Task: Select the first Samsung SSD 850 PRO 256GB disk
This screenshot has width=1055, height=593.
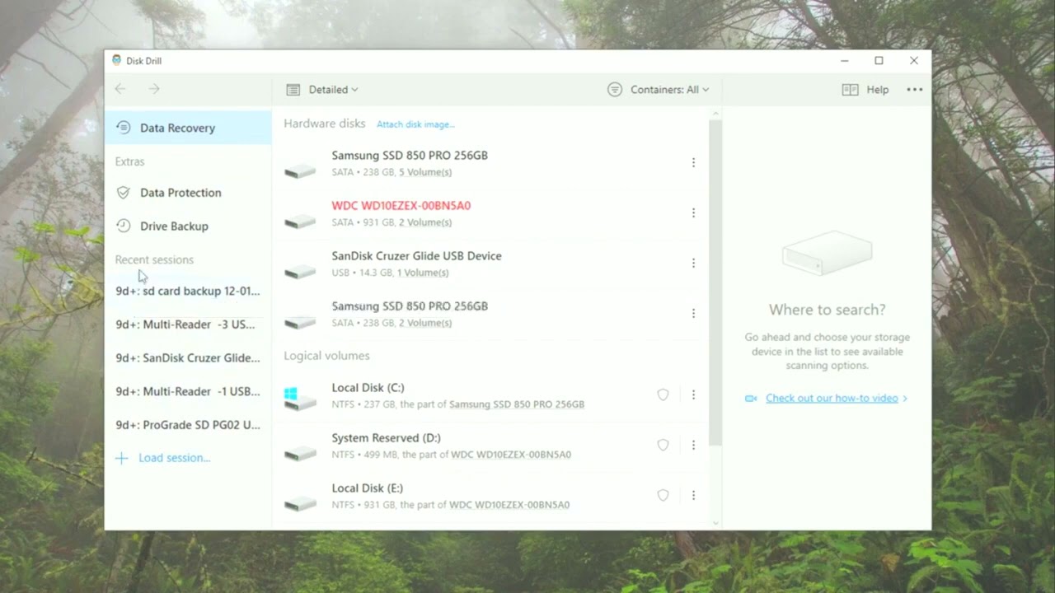Action: point(490,163)
